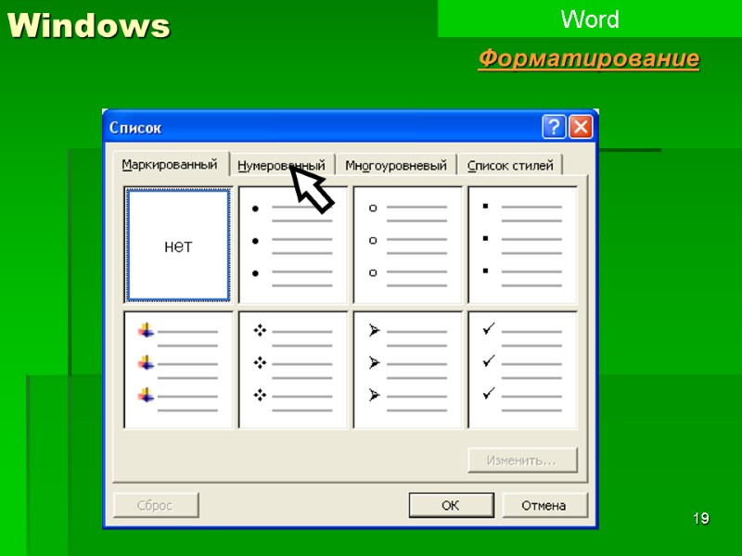Open the Многоуровневый tab
This screenshot has width=742, height=556.
(396, 166)
